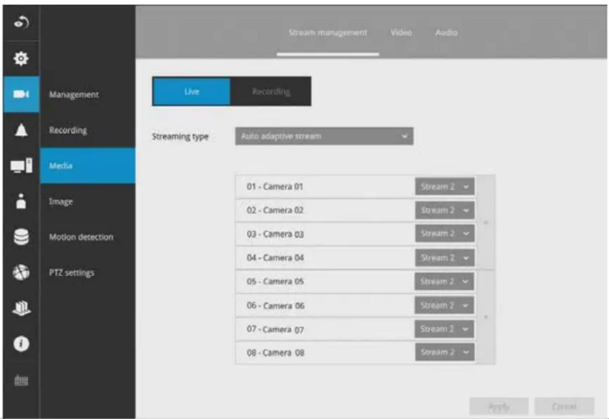Viewport: 609px width, 419px height.
Task: Open the e-map building icon
Action: pos(21,308)
